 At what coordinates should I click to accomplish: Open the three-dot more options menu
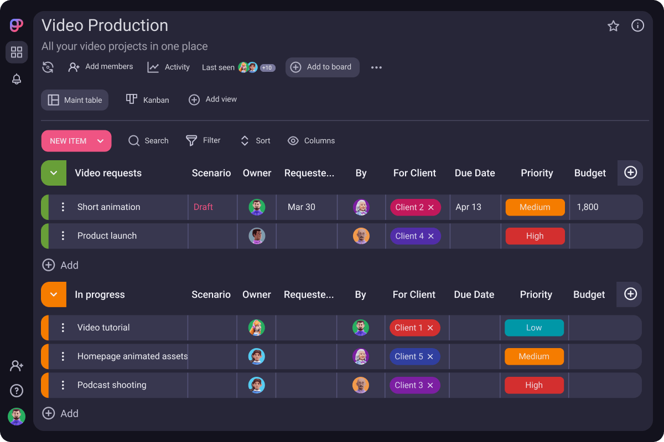click(376, 67)
